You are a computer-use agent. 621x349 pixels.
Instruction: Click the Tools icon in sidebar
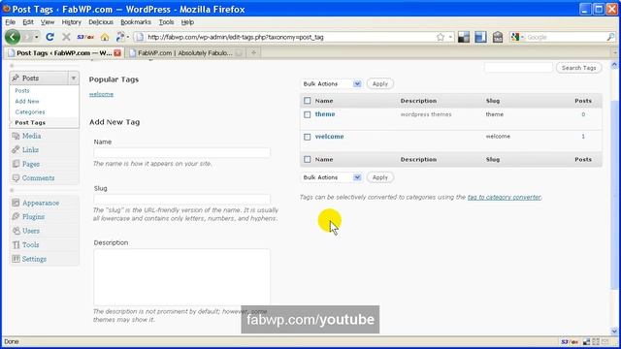click(16, 245)
